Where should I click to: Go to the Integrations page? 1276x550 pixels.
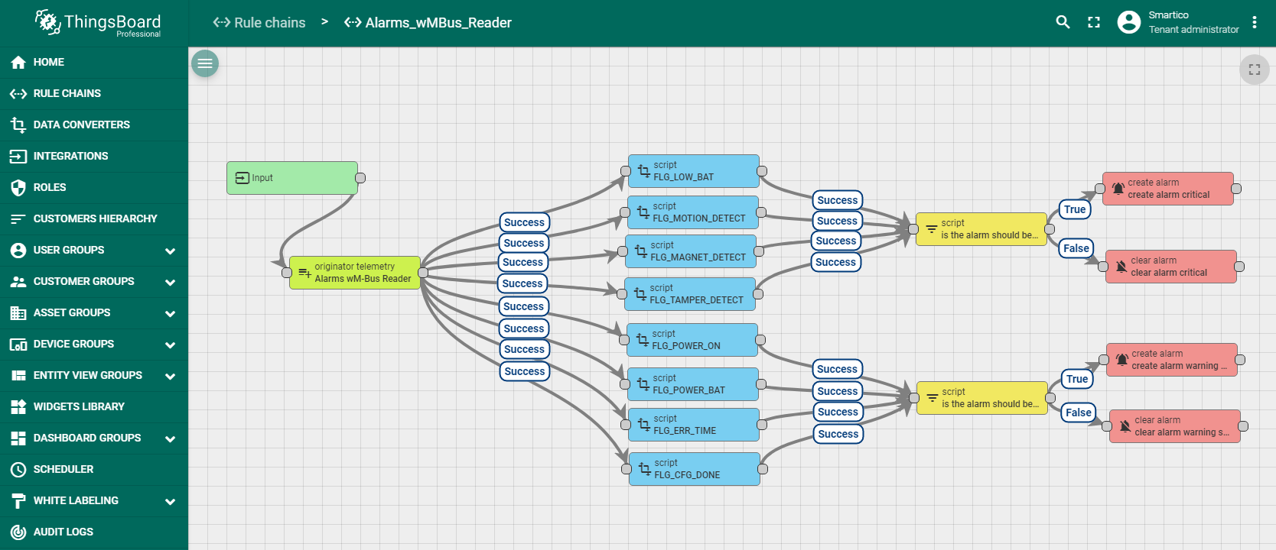[70, 156]
